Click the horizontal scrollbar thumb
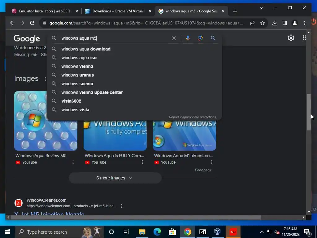 (136, 218)
